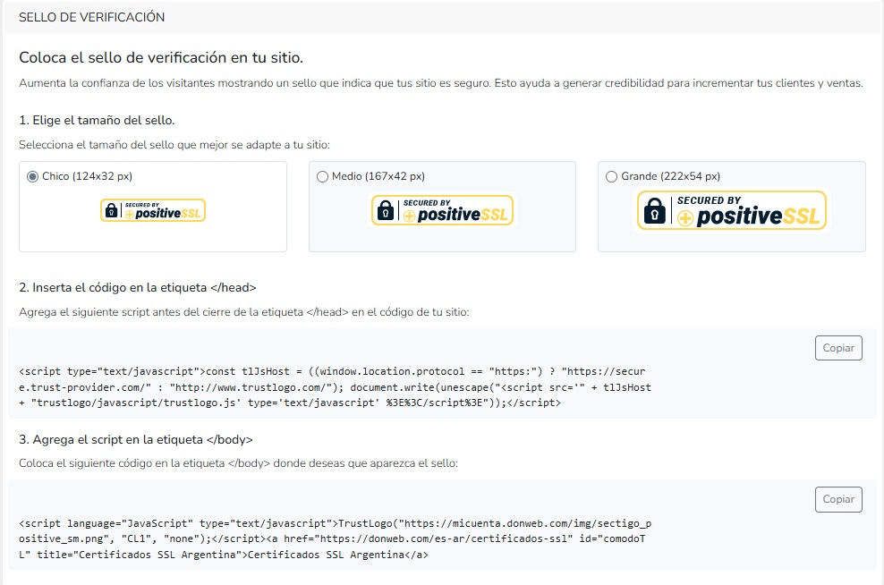The height and width of the screenshot is (585, 884).
Task: Click the paragraph starting 'Aumenta la confianza de los visitantes'
Action: 441,83
